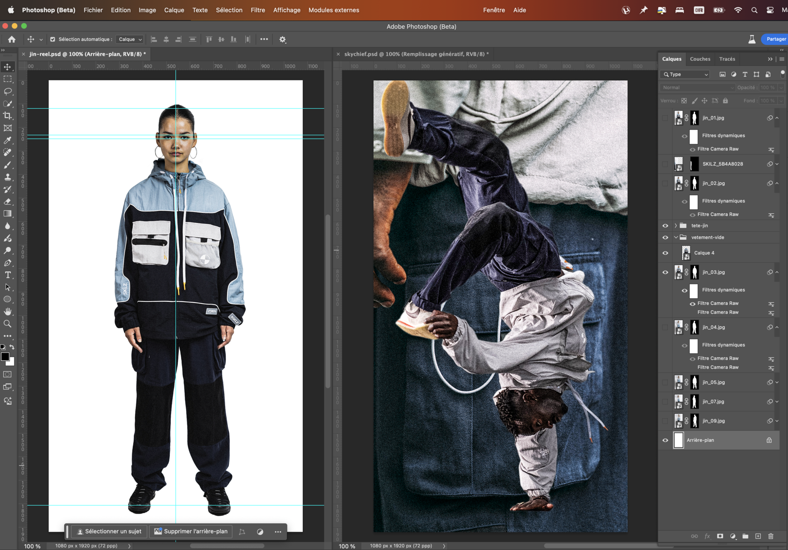Image resolution: width=788 pixels, height=550 pixels.
Task: Click the layer filter on/off switch
Action: tap(782, 74)
